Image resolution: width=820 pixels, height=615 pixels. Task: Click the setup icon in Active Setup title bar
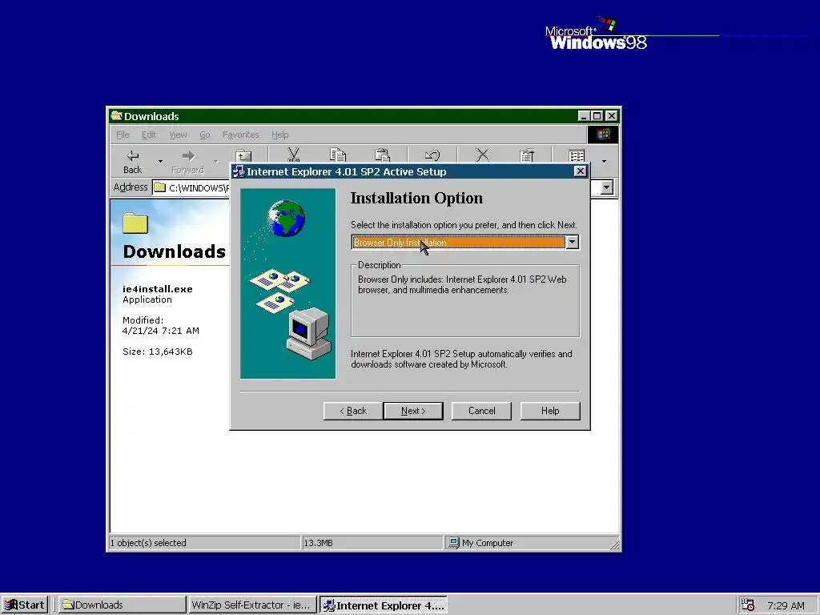tap(239, 171)
